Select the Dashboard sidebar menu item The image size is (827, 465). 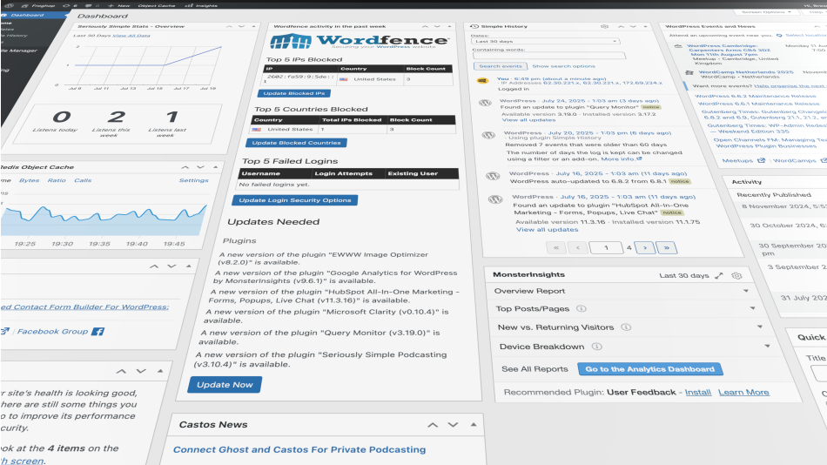tap(28, 15)
